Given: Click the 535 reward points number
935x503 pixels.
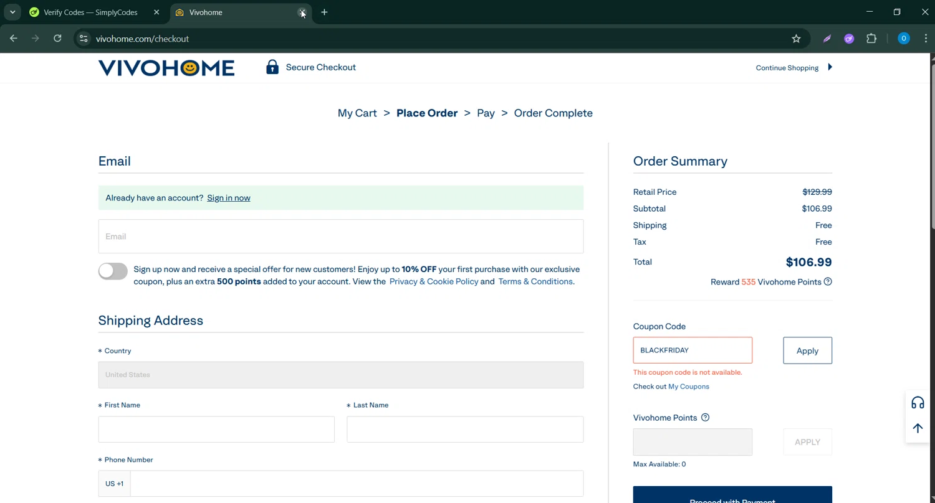Looking at the screenshot, I should click(748, 282).
